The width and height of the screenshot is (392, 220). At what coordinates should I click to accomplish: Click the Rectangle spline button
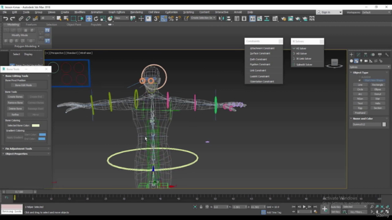(x=377, y=85)
